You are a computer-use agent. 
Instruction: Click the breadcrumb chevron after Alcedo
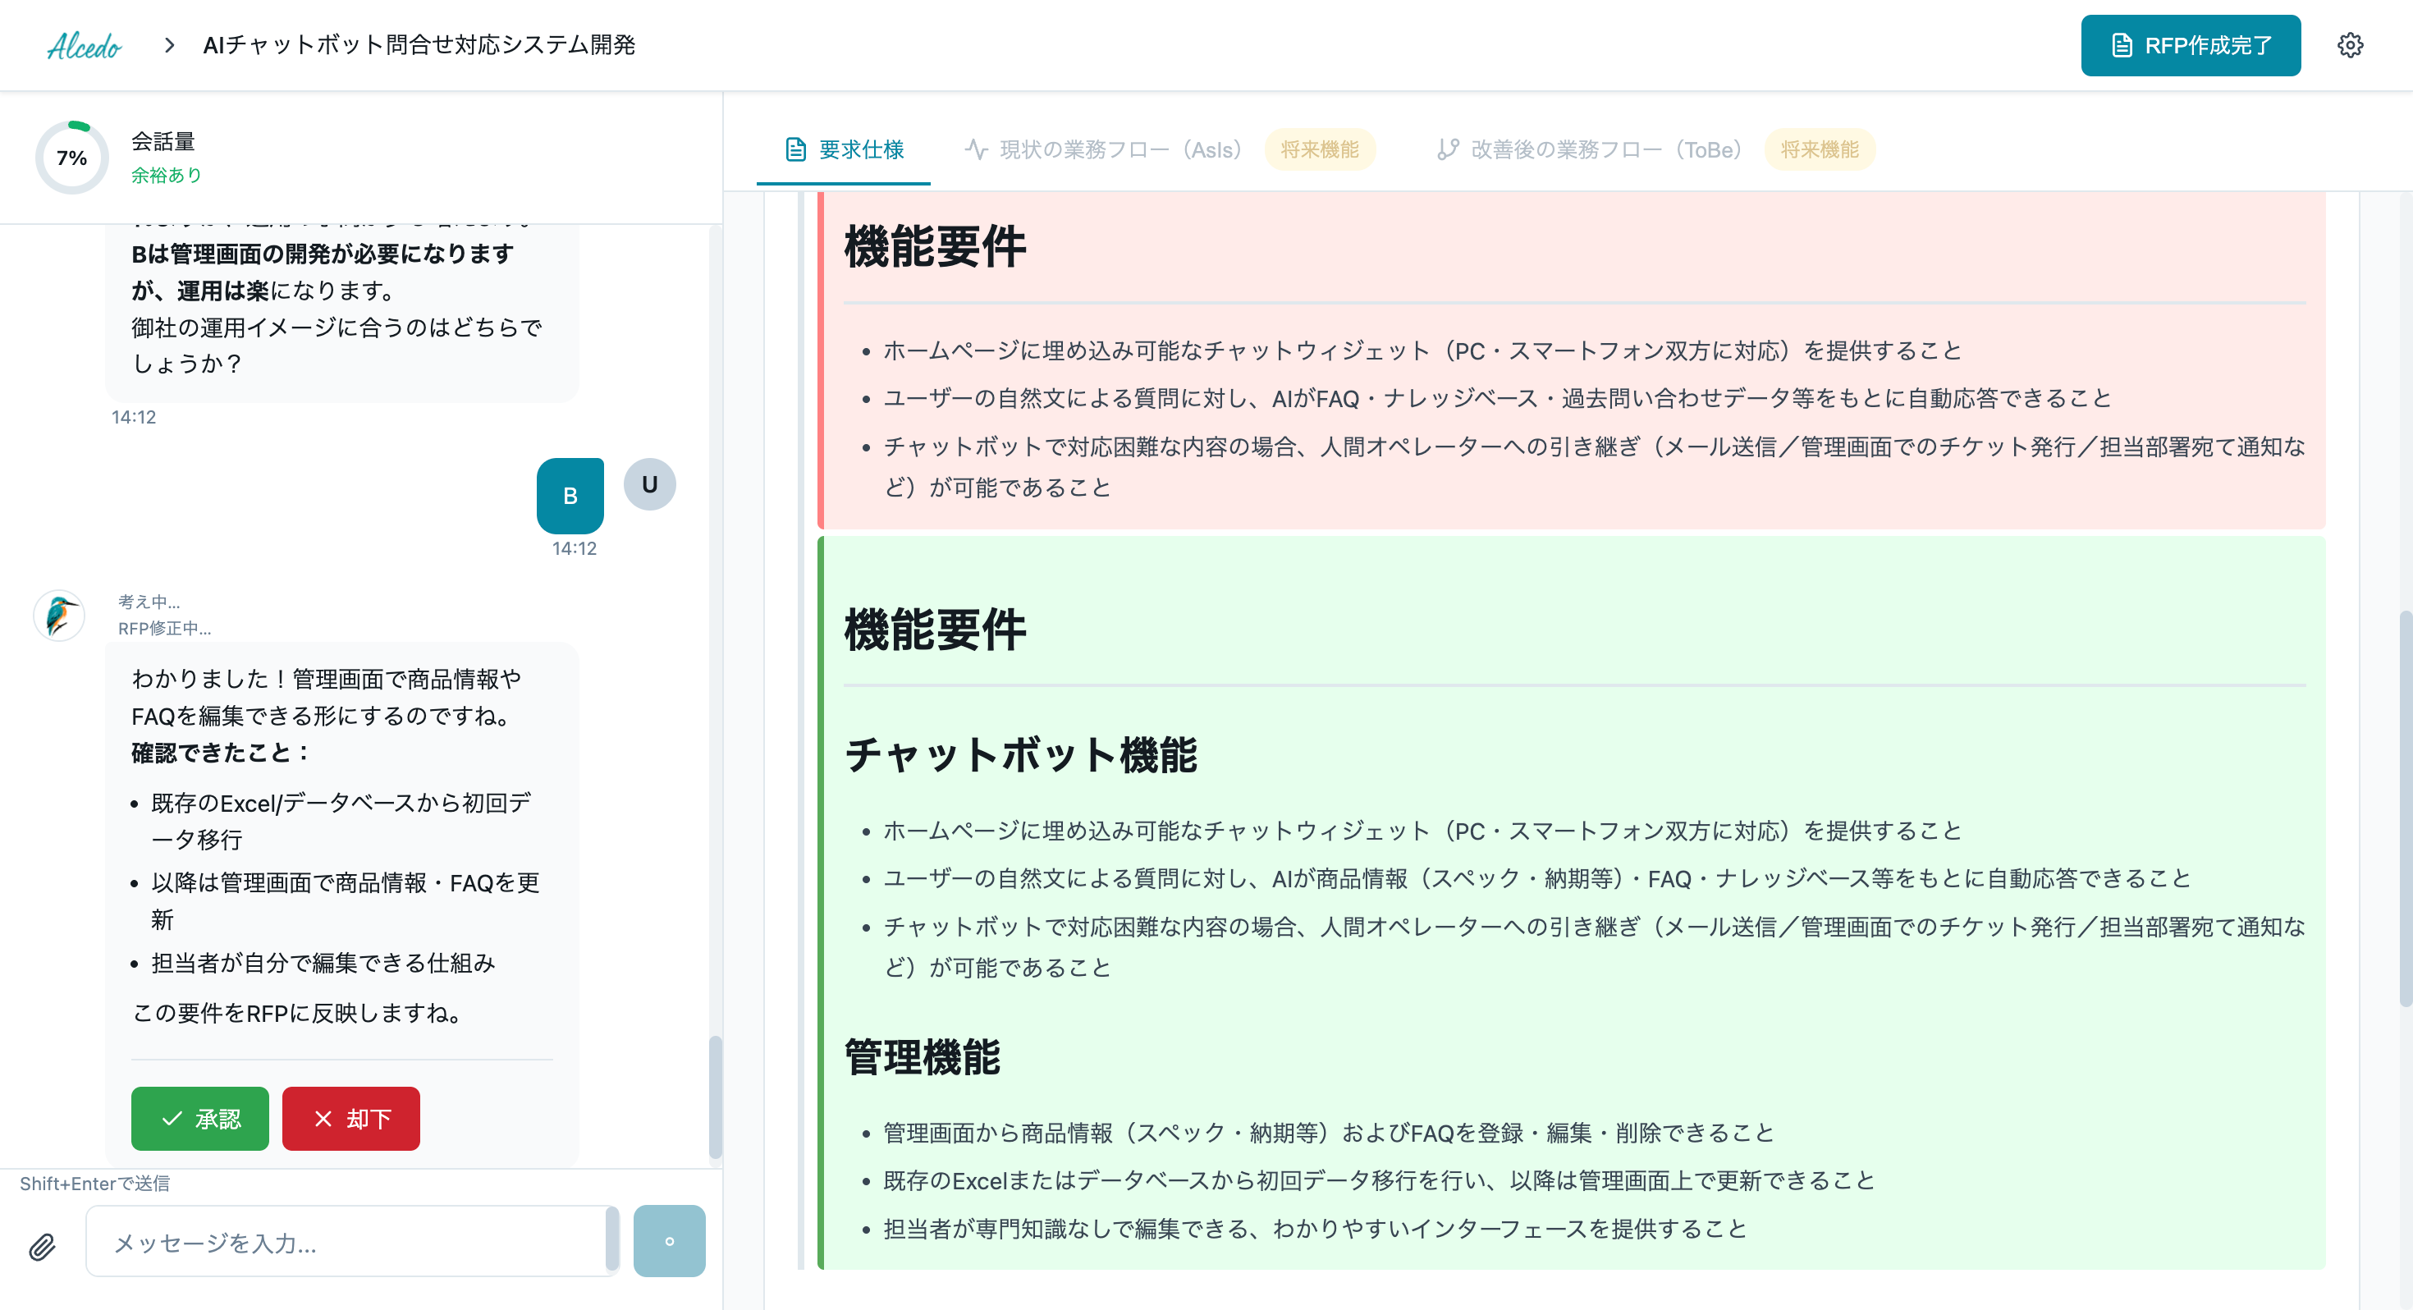click(x=170, y=44)
